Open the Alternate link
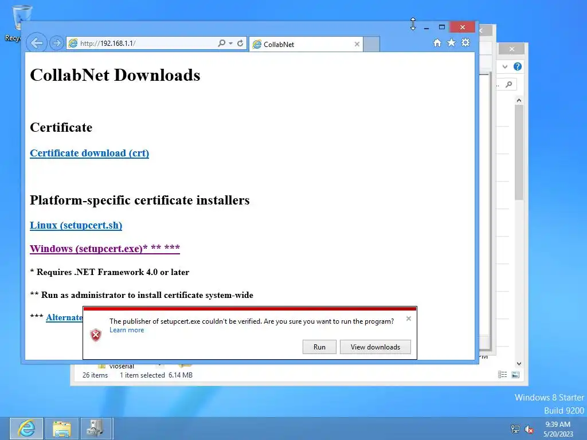 tap(64, 317)
